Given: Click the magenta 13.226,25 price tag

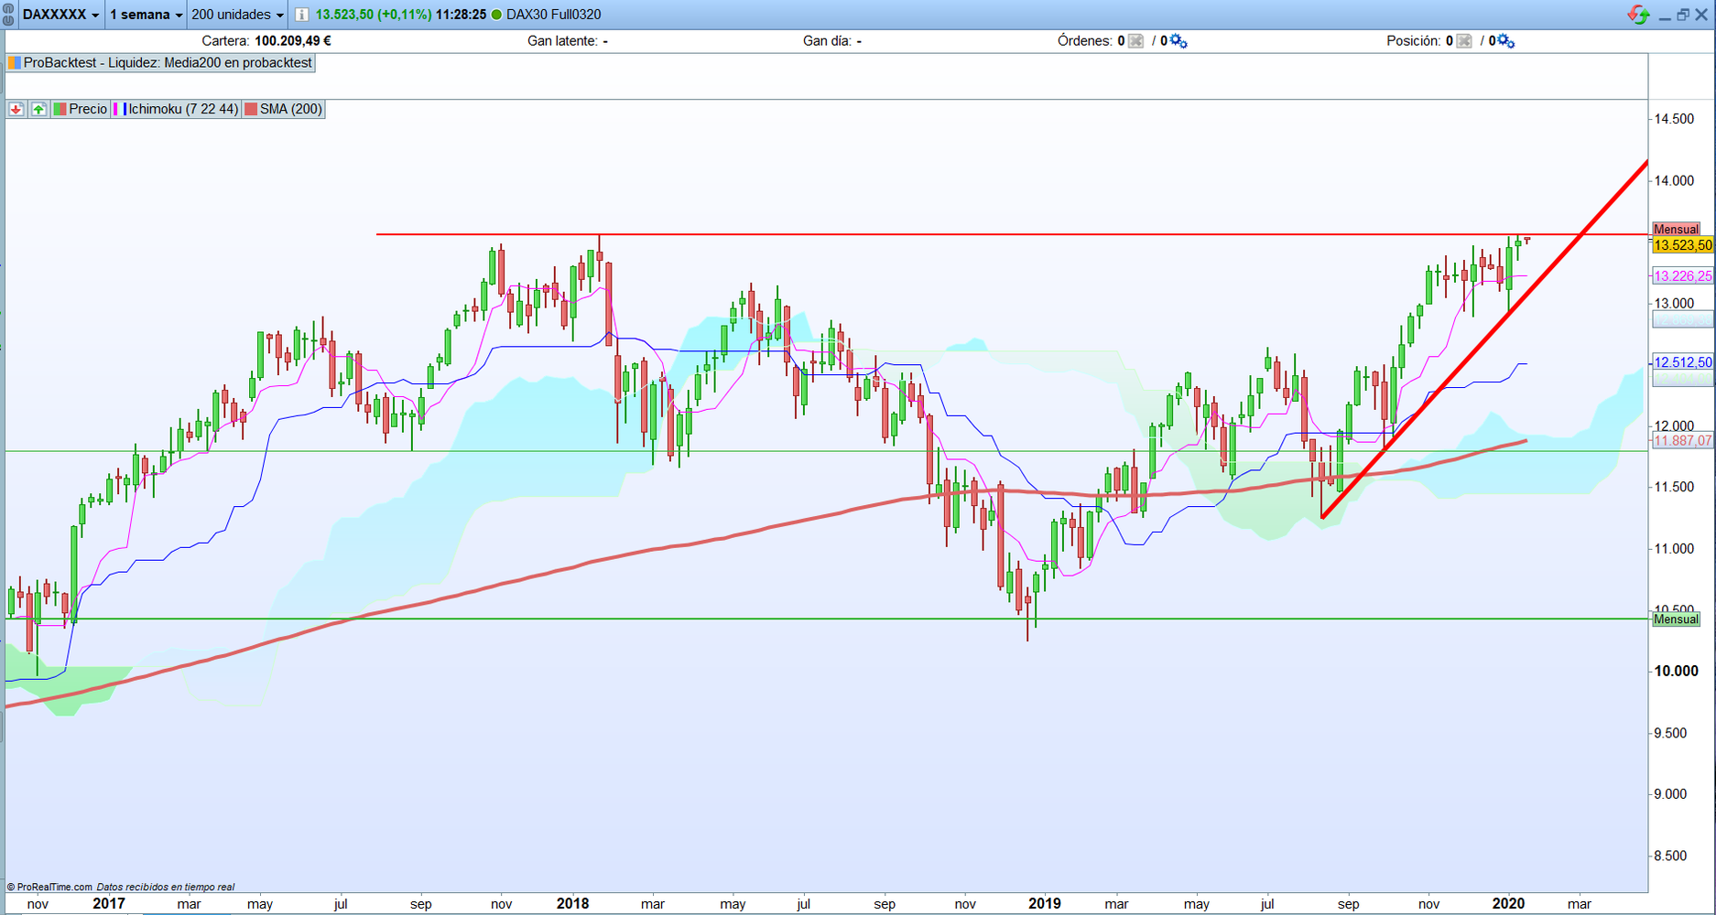Looking at the screenshot, I should (x=1683, y=276).
